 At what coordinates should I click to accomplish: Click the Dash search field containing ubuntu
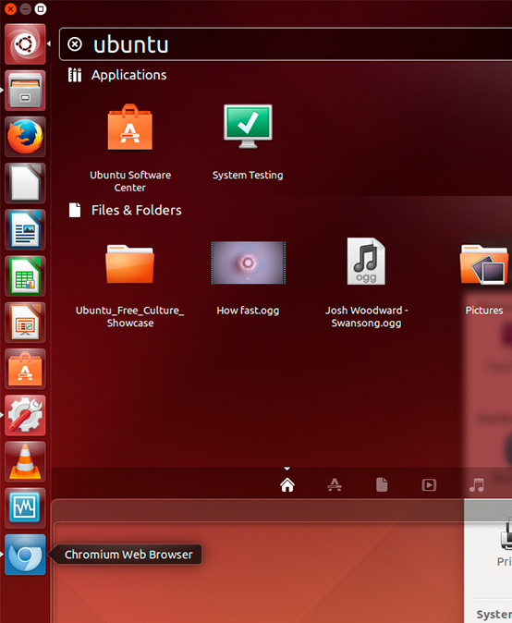click(286, 44)
